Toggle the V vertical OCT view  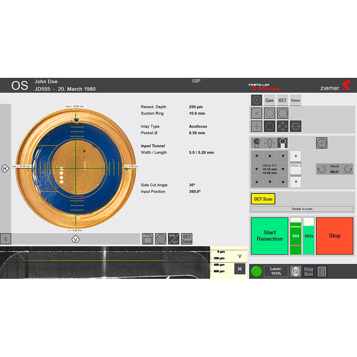point(240,256)
